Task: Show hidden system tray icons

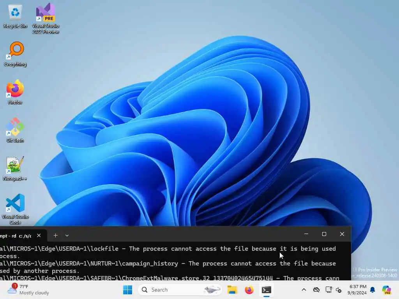Action: click(304, 290)
